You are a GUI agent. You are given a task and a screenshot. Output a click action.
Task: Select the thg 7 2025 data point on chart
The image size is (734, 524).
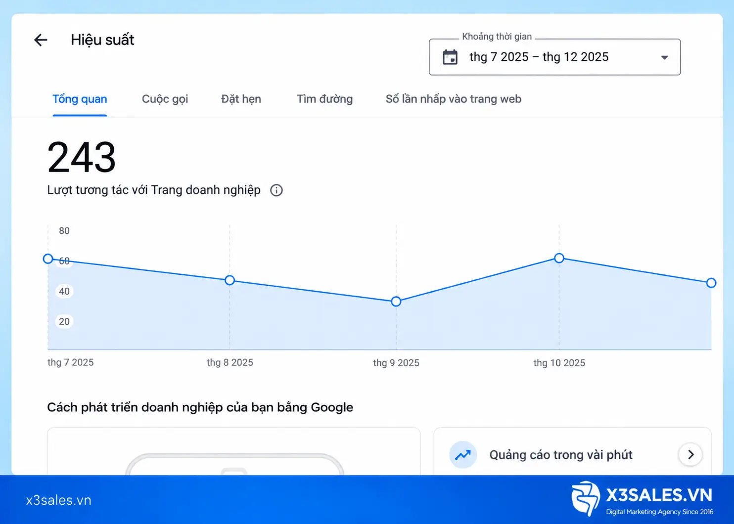[x=48, y=259]
